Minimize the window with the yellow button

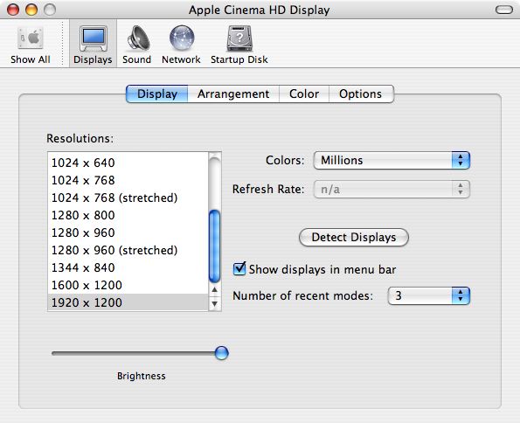click(x=31, y=10)
